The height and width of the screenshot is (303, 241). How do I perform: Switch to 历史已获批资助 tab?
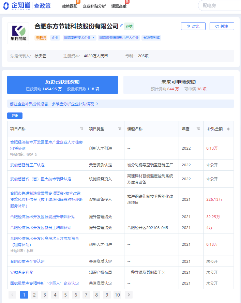pos(62,85)
